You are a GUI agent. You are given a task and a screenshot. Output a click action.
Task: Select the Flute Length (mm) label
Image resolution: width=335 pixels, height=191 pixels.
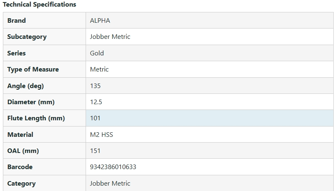36,118
